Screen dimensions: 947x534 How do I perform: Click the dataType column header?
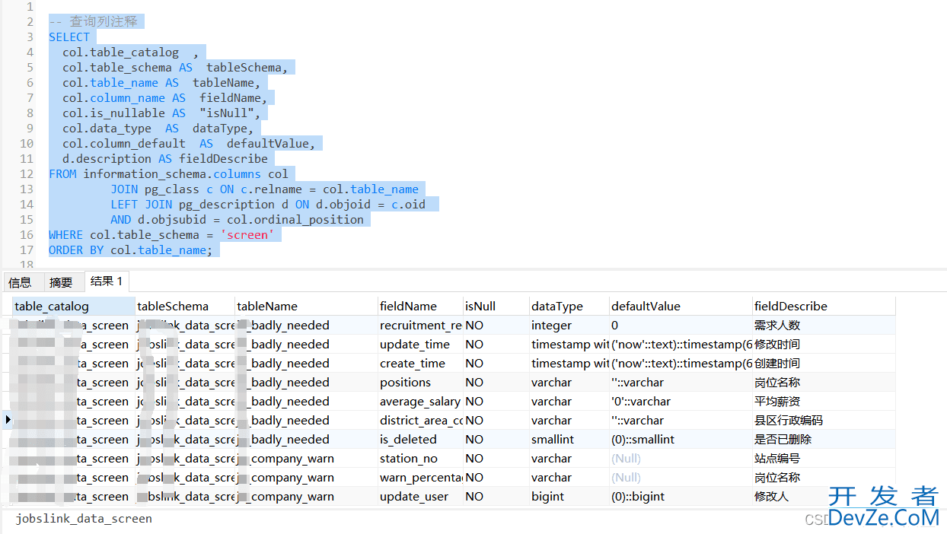(x=569, y=306)
